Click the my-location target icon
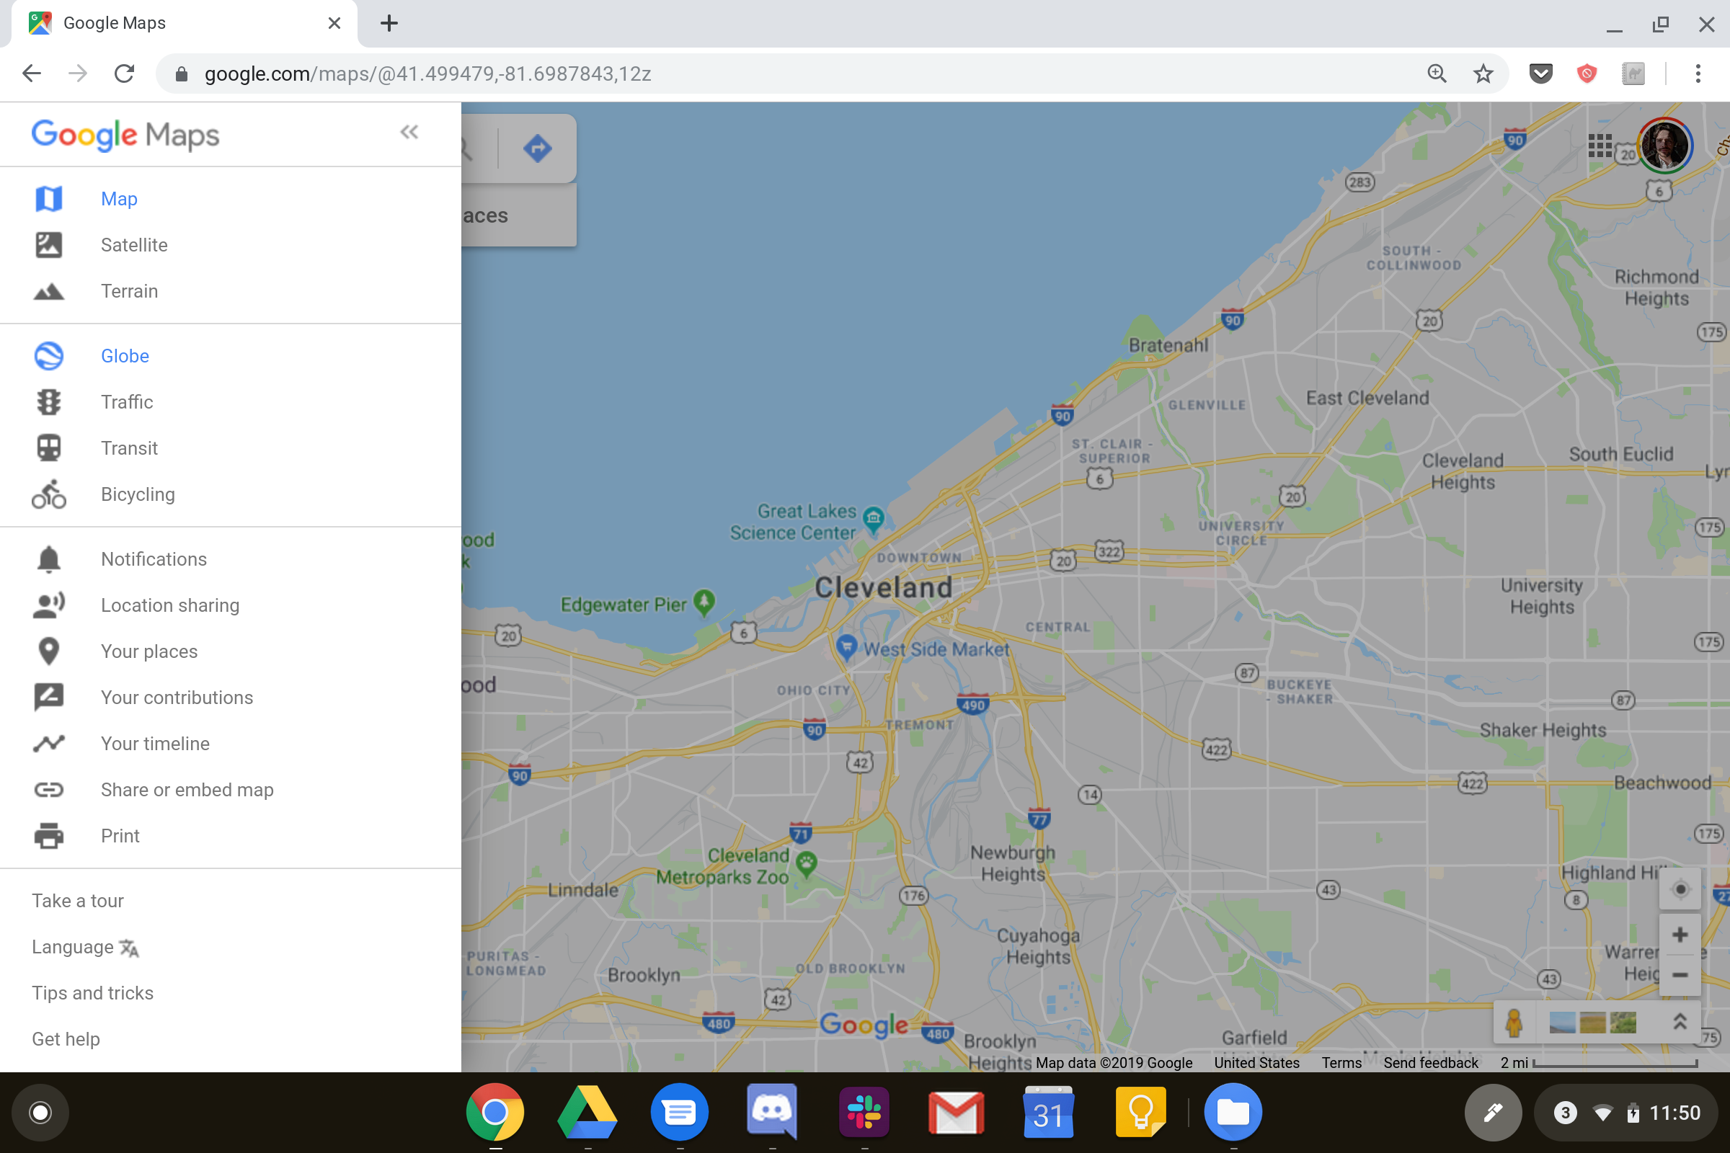1730x1153 pixels. (x=1680, y=890)
